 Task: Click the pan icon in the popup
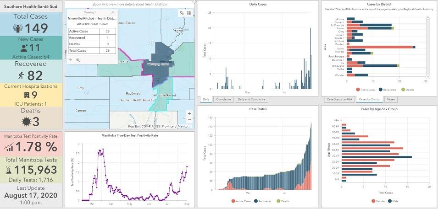tap(70, 59)
